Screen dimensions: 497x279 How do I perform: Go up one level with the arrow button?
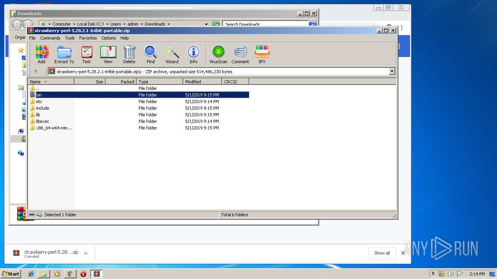(x=36, y=71)
